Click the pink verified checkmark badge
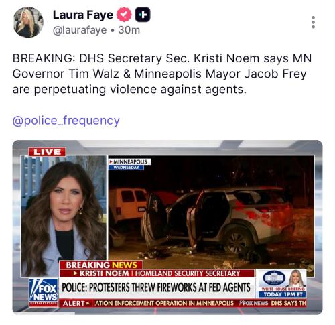The height and width of the screenshot is (325, 335). (124, 15)
